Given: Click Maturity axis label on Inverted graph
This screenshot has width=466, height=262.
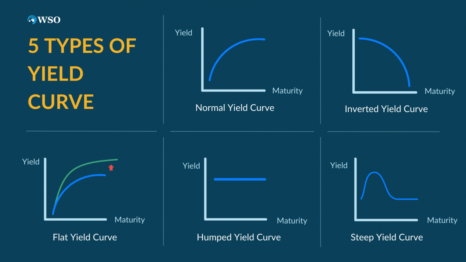Looking at the screenshot, I should click(439, 91).
